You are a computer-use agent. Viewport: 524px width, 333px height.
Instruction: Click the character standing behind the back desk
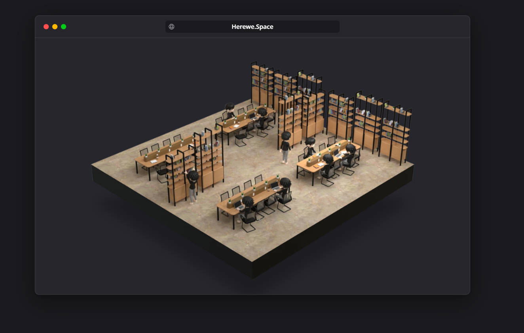(230, 111)
